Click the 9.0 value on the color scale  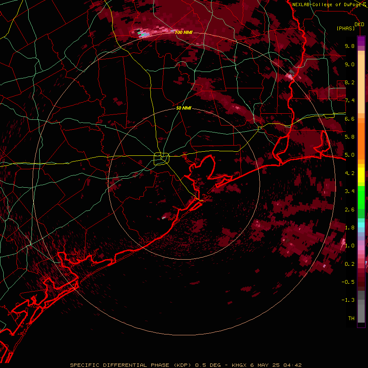point(350,64)
